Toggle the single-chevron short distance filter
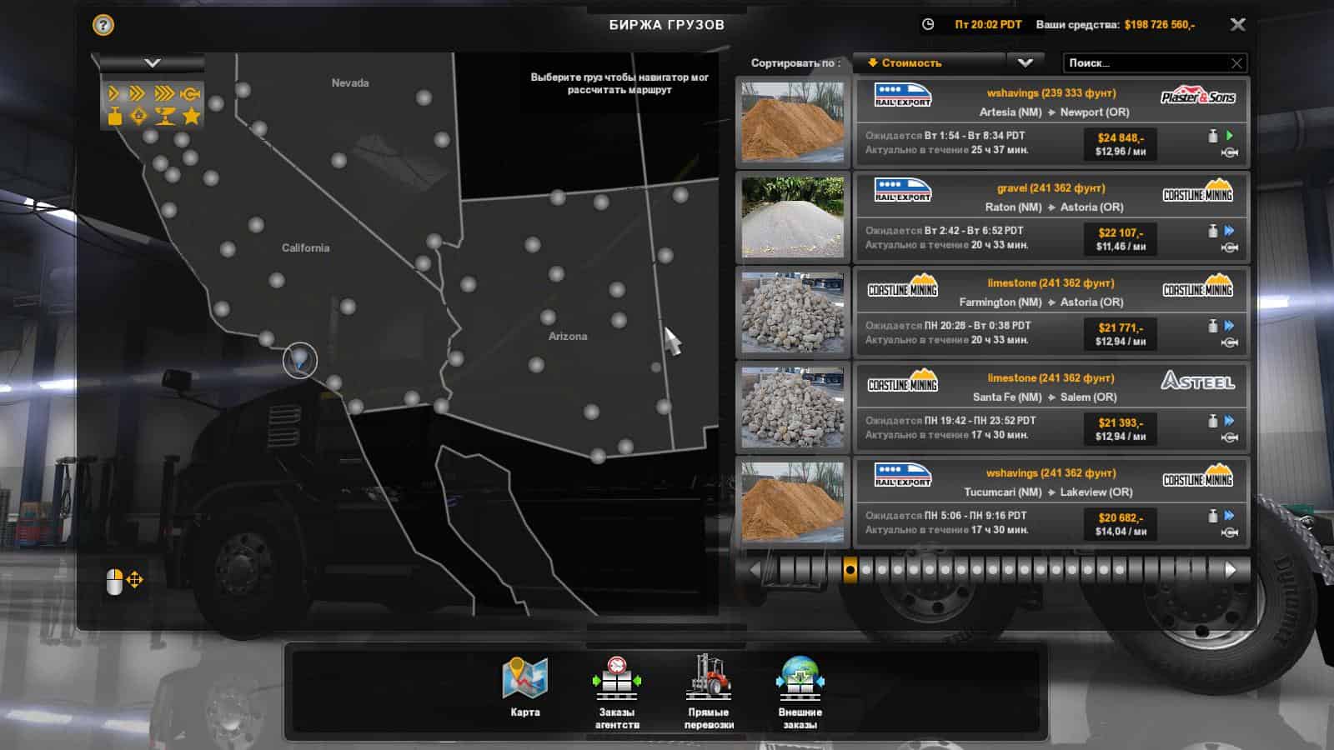The width and height of the screenshot is (1334, 750). [x=114, y=93]
